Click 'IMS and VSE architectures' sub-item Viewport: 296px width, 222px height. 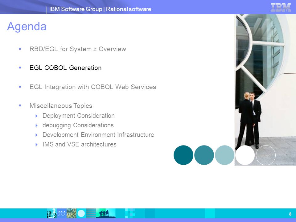click(x=79, y=144)
